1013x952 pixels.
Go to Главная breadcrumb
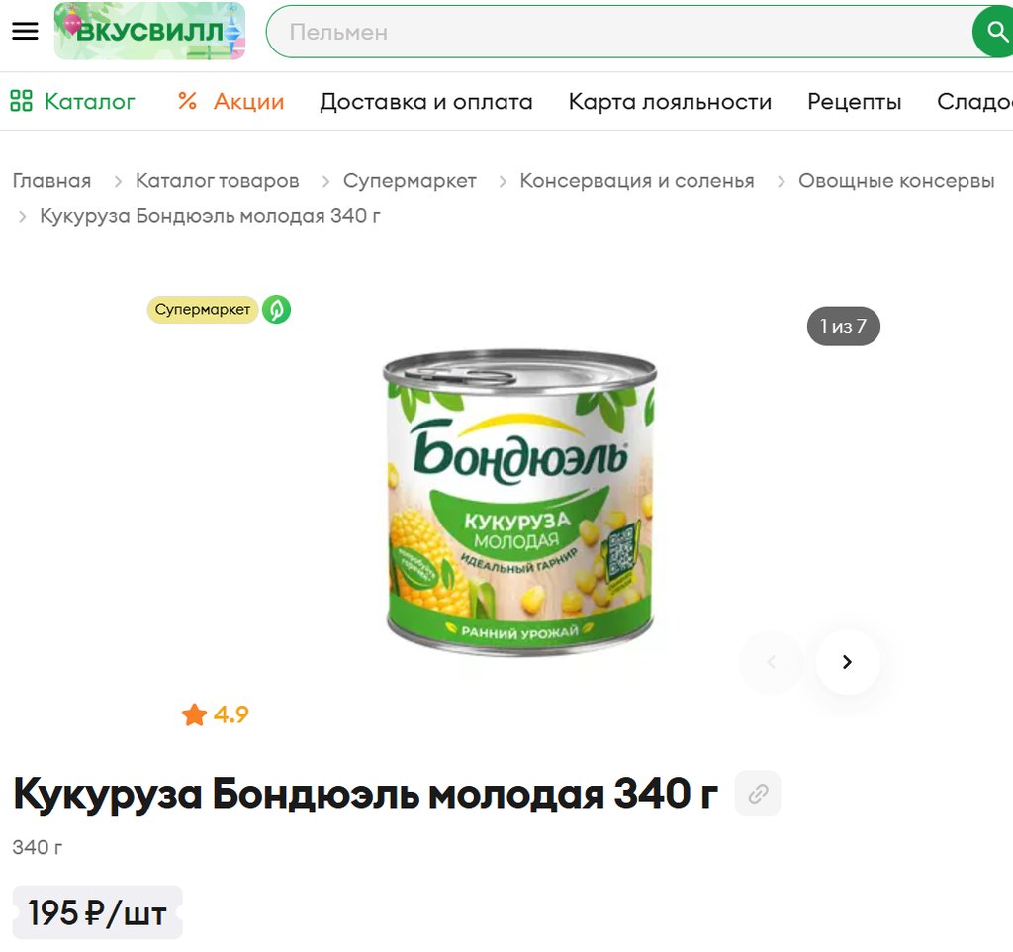click(51, 181)
